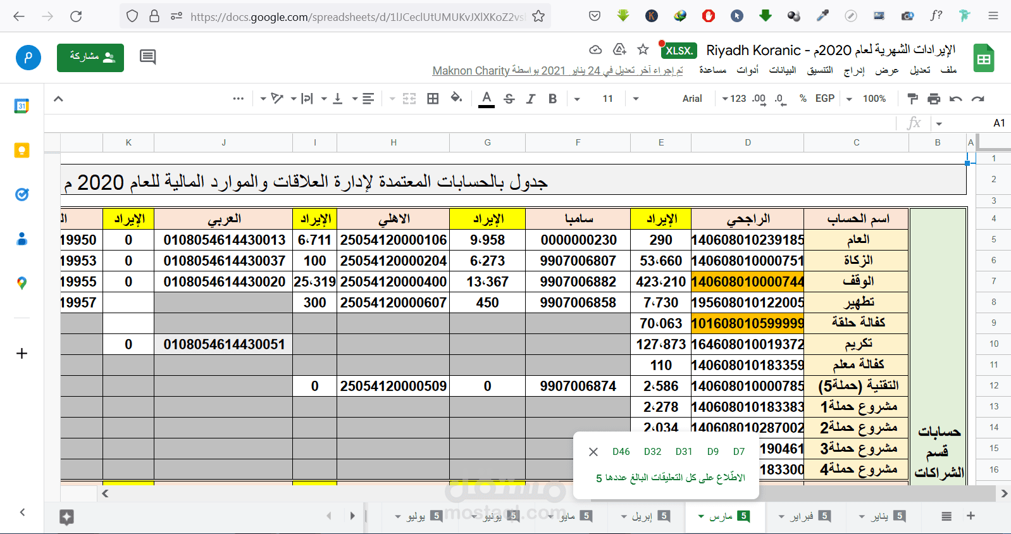Screen dimensions: 1011x534
Task: Open the إدراج menu
Action: pyautogui.click(x=854, y=70)
